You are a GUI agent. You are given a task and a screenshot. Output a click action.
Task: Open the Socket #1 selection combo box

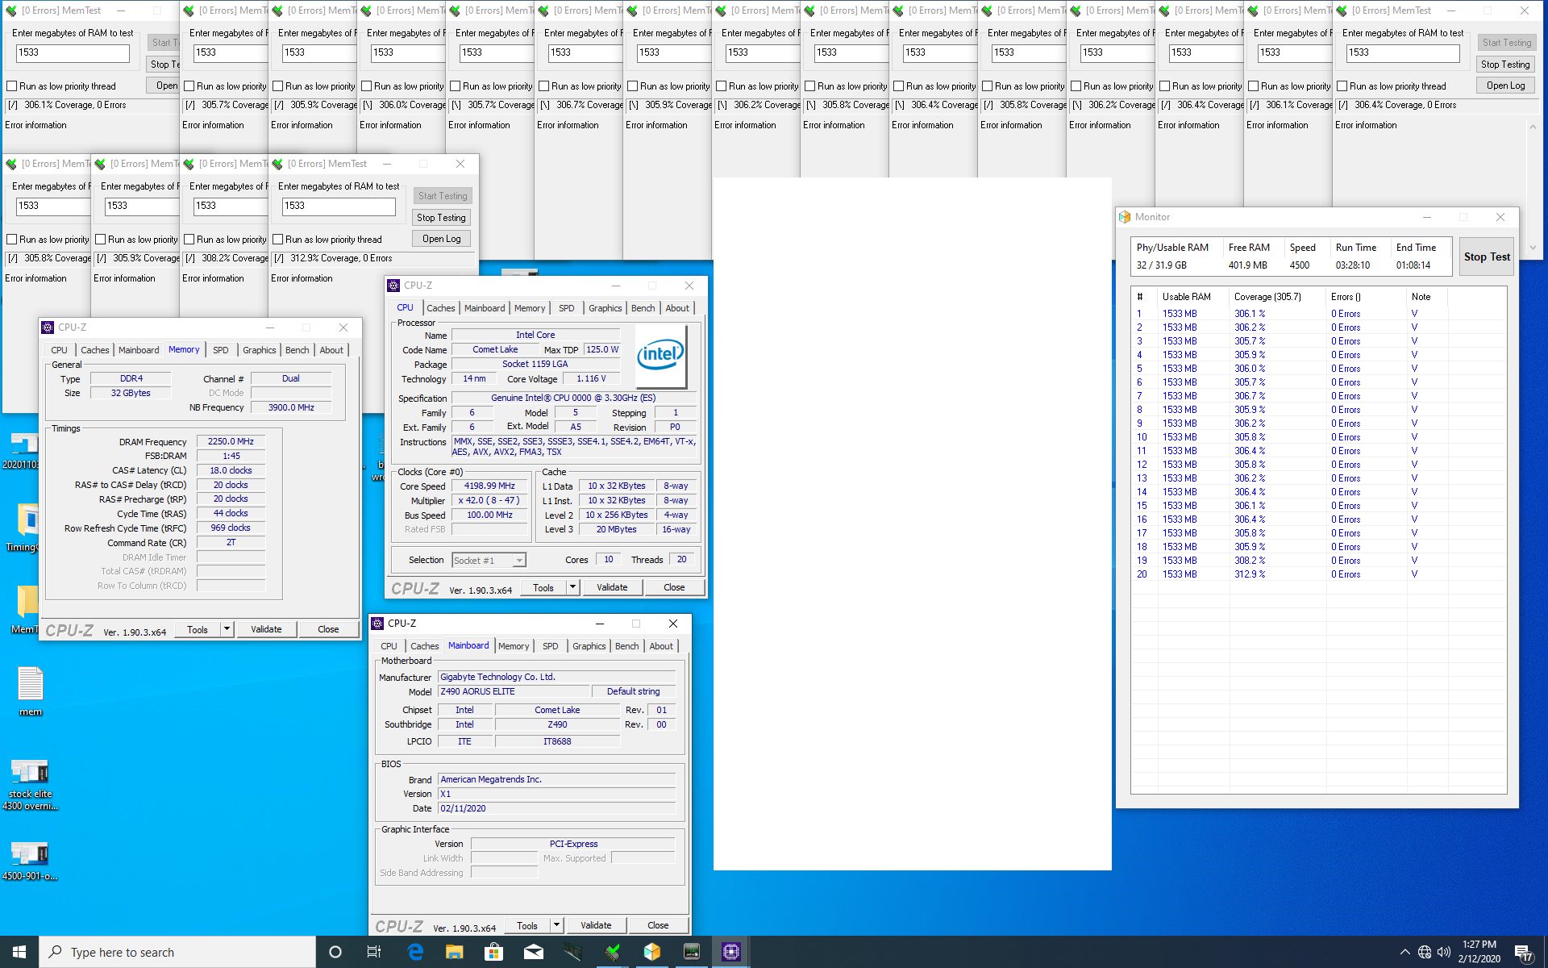489,560
